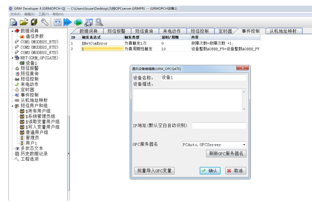
Task: Open a project with the folder icon
Action: point(24,22)
